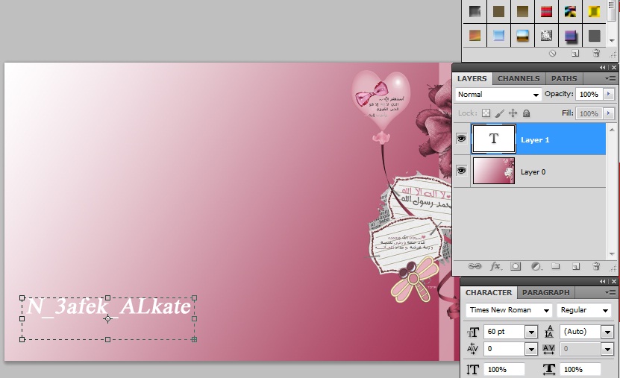This screenshot has width=620, height=378.
Task: Click the trash icon in Layers panel
Action: click(596, 265)
